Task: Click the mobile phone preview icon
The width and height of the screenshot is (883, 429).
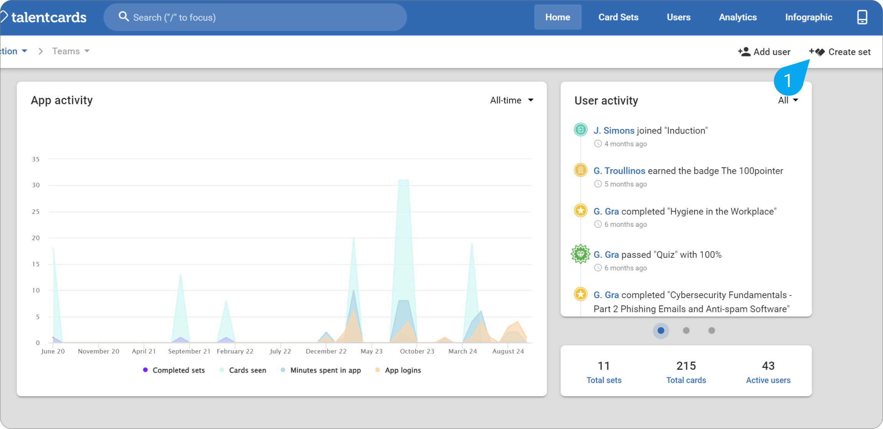Action: (x=862, y=17)
